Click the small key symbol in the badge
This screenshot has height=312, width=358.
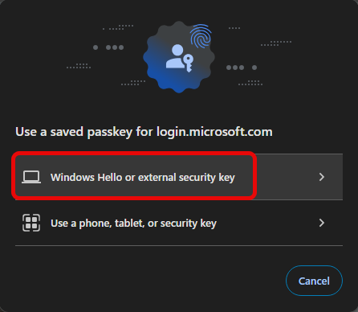point(189,64)
